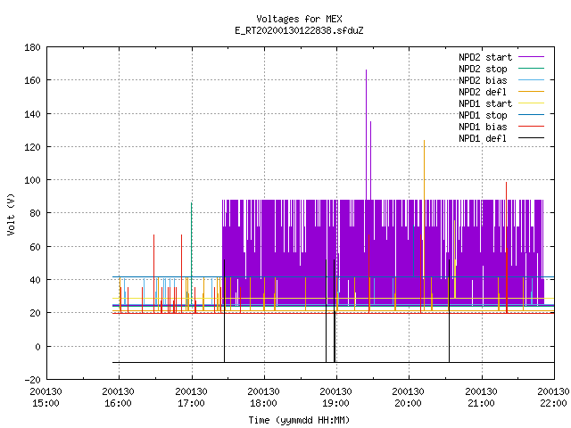Screen dimensions: 571x428
Task: Click the tallest purple spike near 166 V
Action: point(367,135)
